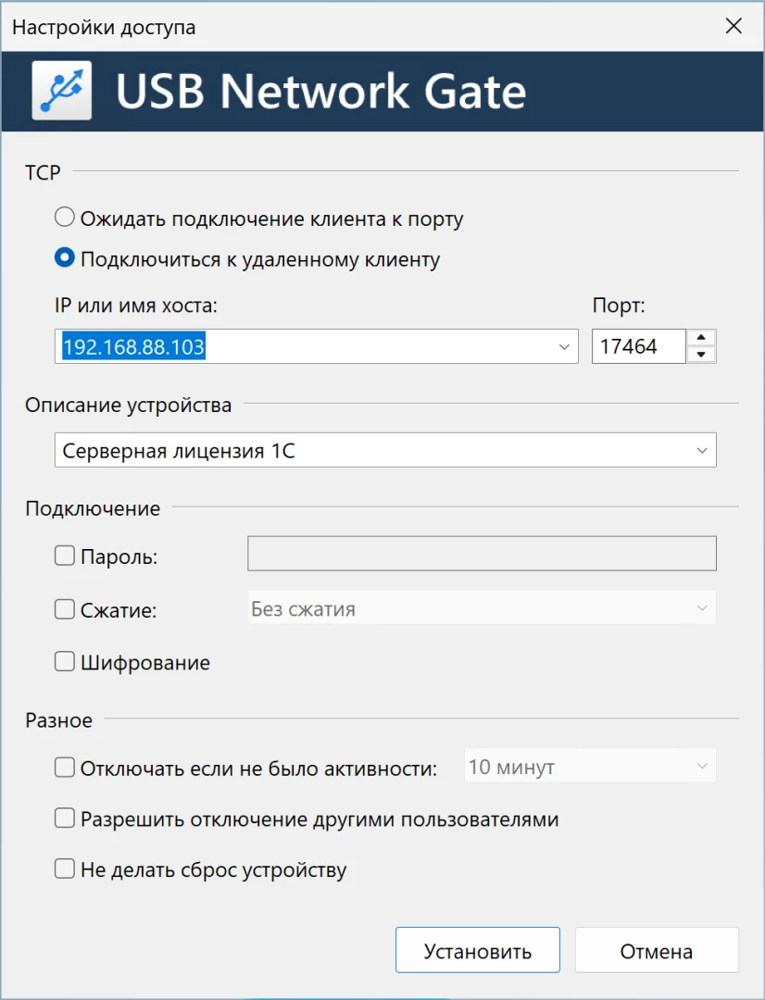Screen dimensions: 765x1000
Task: Toggle the Сжатие checkbox
Action: [x=65, y=609]
